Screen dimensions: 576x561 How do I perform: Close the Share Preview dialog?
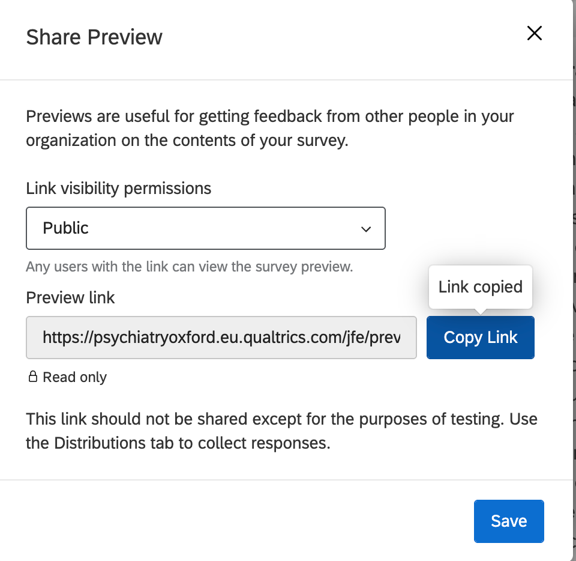[534, 33]
